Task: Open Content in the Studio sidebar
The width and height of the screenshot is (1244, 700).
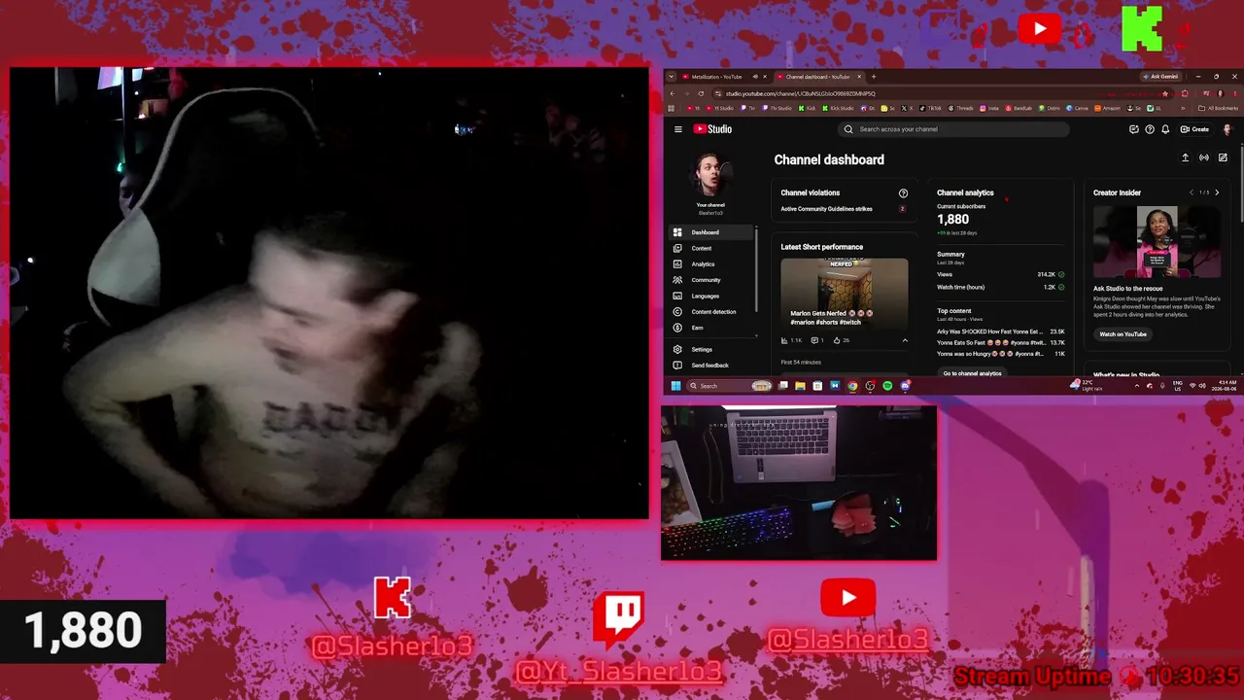Action: tap(712, 248)
